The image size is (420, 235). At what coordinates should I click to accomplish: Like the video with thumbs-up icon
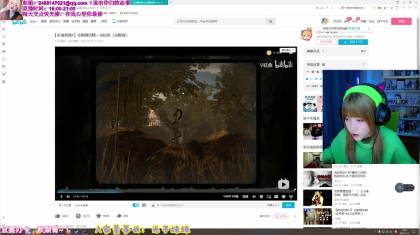tap(58, 216)
